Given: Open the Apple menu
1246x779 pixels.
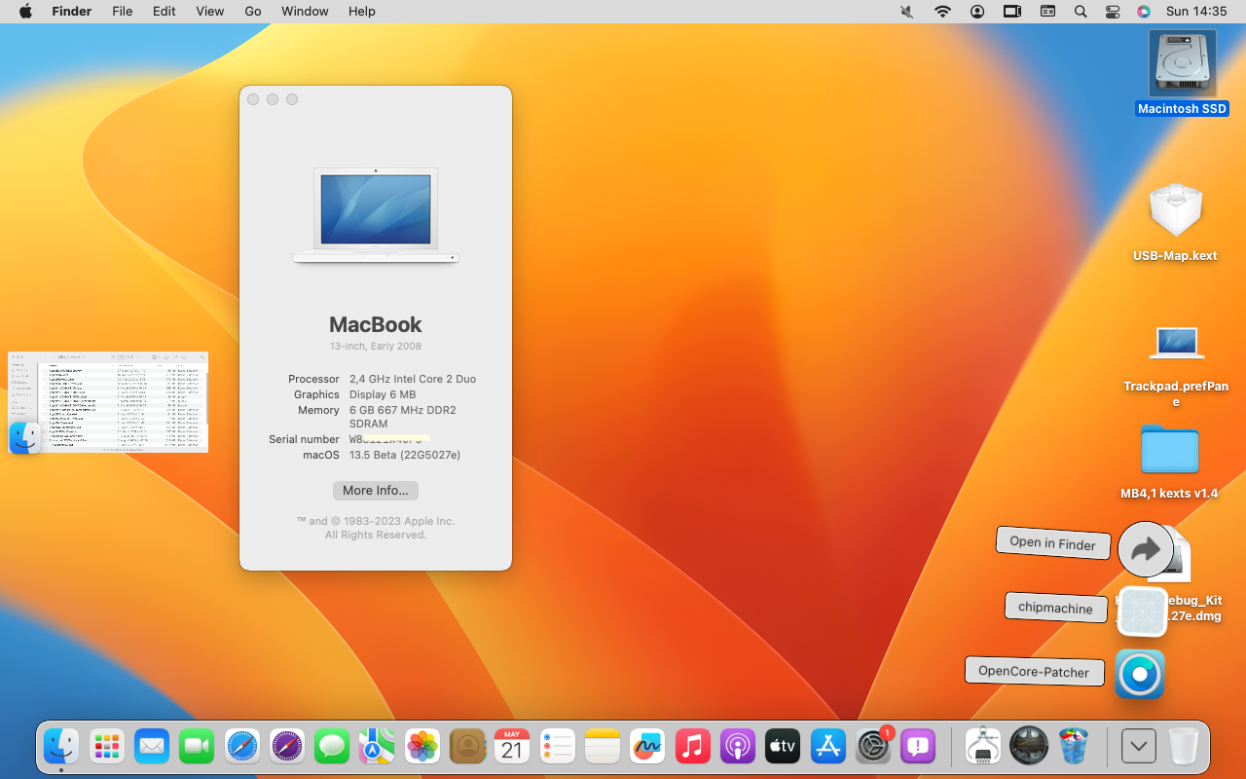Looking at the screenshot, I should (x=25, y=12).
